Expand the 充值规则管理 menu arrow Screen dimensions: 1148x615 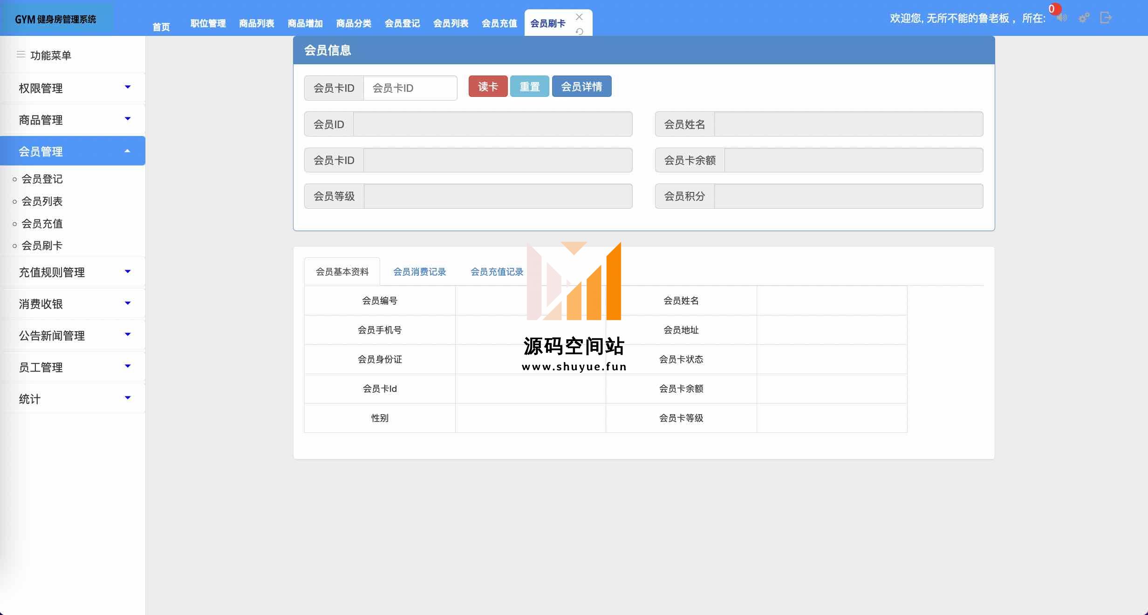[128, 271]
